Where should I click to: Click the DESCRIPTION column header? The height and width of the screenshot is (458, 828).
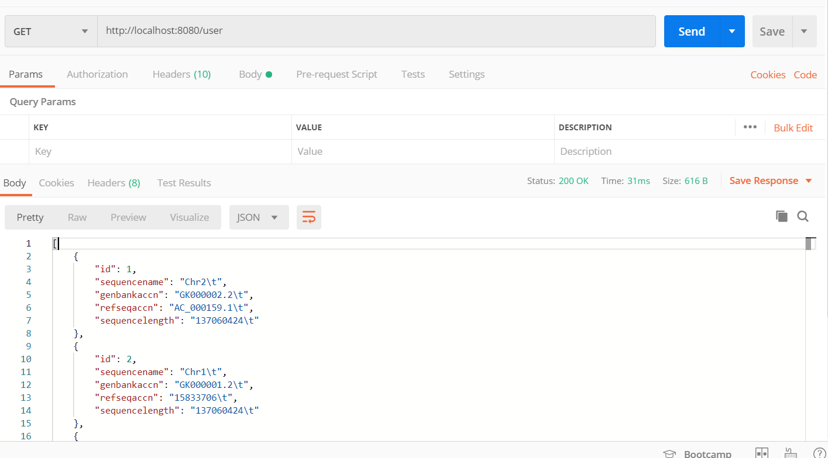585,127
